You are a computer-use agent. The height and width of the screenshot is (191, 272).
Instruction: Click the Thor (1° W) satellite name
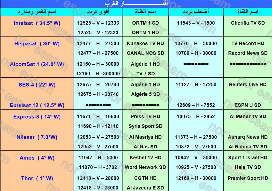point(37,178)
